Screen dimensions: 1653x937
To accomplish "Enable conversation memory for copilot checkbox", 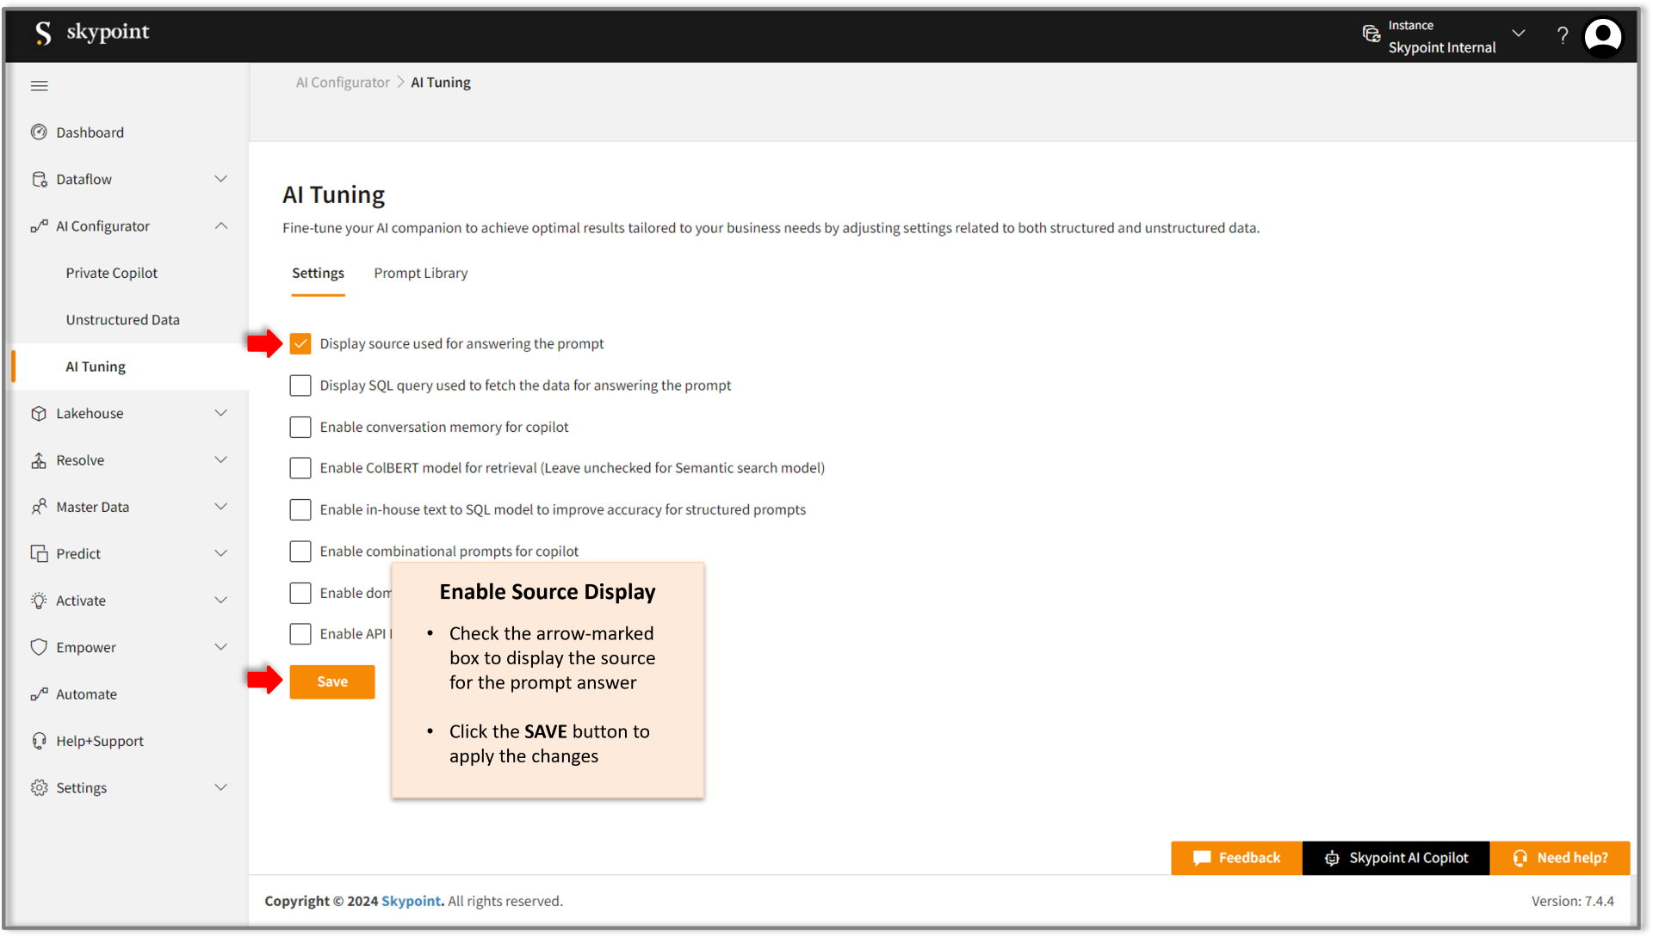I will click(x=300, y=428).
